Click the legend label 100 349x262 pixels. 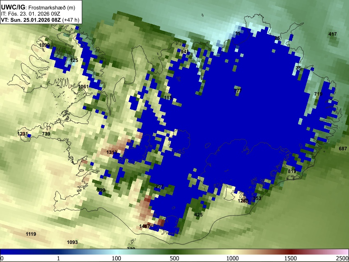tap(117, 258)
